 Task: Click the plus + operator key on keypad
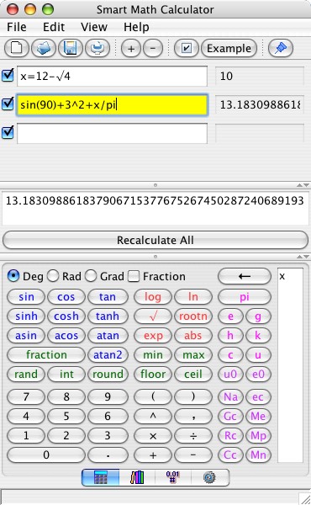click(153, 455)
